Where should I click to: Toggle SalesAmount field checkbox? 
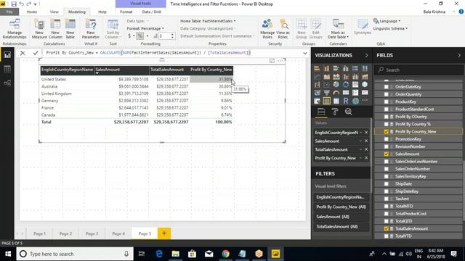(x=386, y=154)
